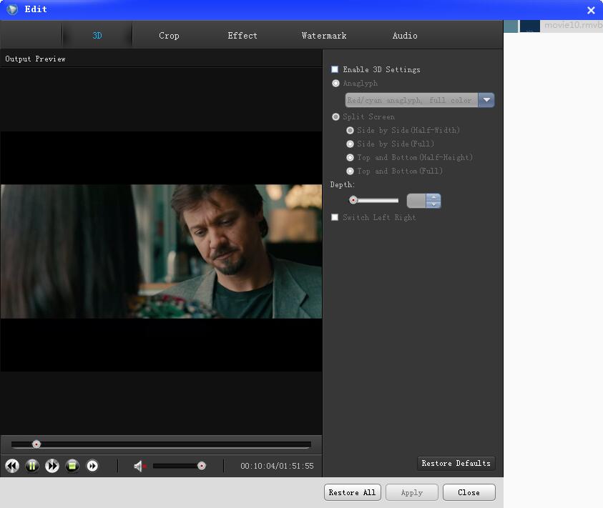
Task: Open the Effect tab
Action: (242, 35)
